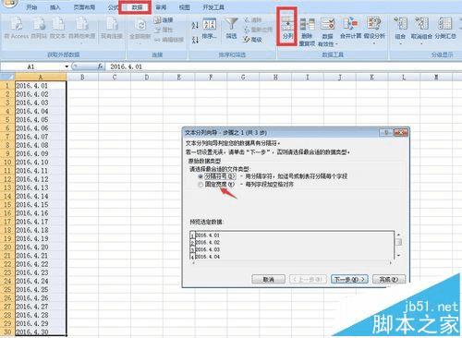Select column header D

pos(147,77)
